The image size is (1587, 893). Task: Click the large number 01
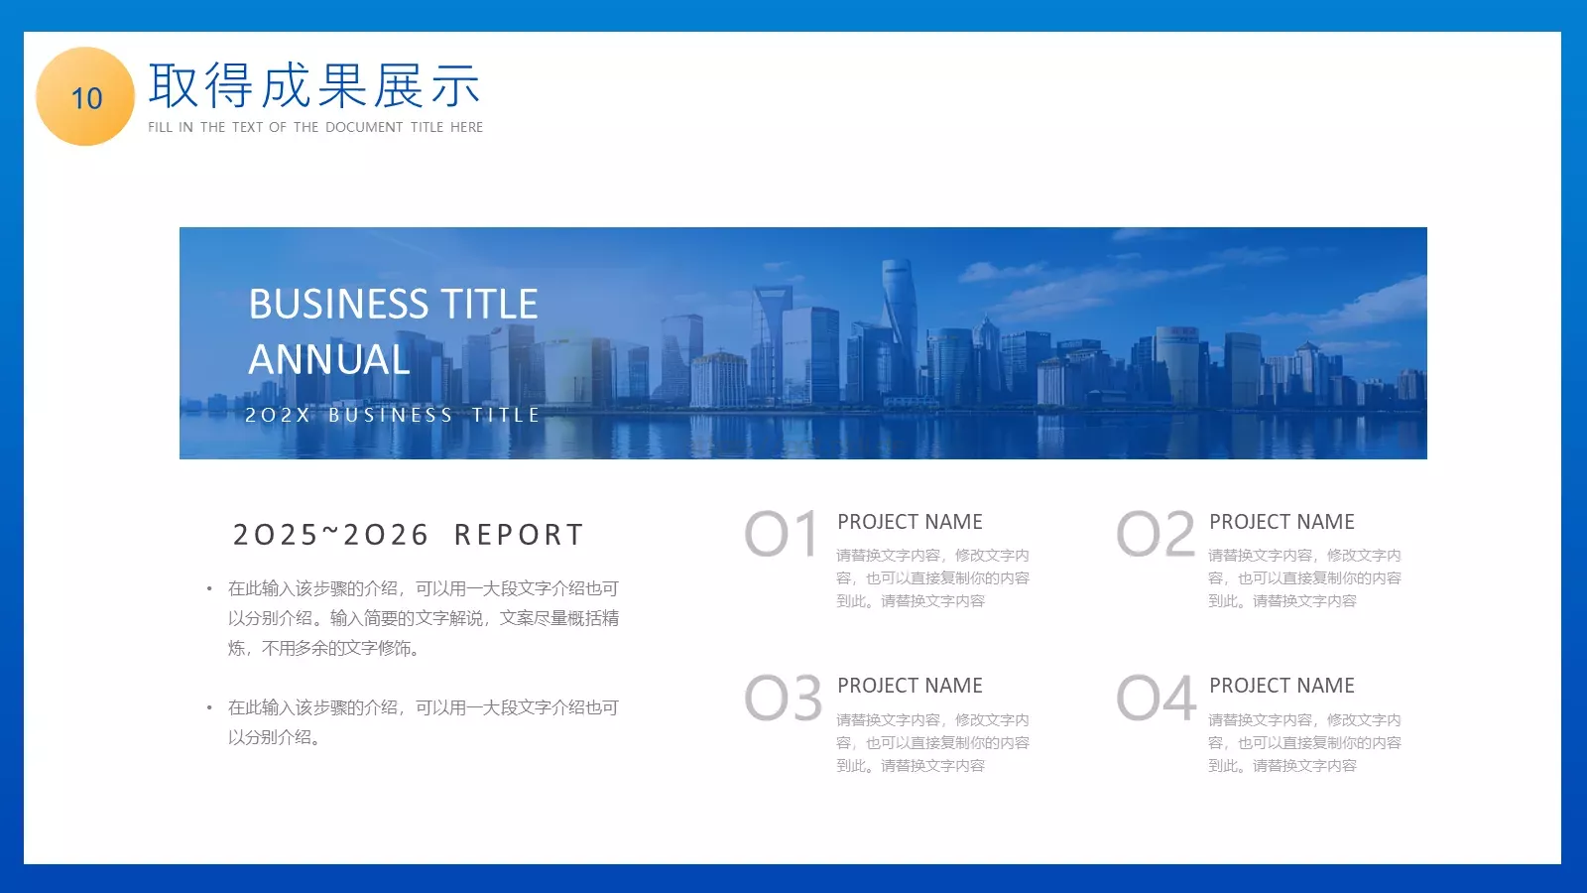point(782,534)
